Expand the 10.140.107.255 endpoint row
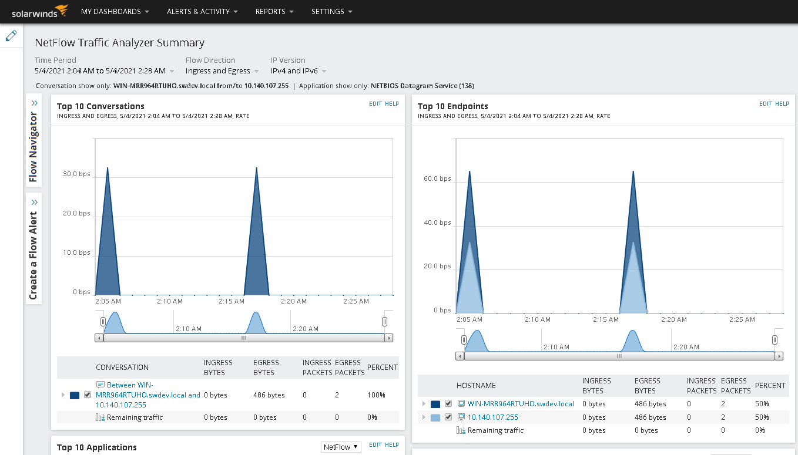Viewport: 798px width, 455px height. tap(424, 417)
